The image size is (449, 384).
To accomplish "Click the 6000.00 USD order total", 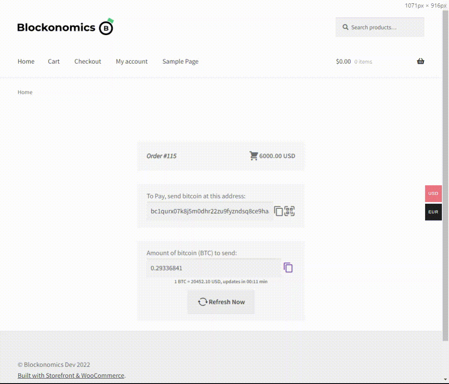I will tap(277, 156).
